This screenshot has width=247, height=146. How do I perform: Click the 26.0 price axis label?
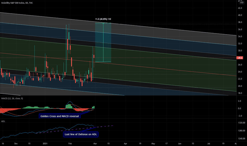tap(240, 65)
